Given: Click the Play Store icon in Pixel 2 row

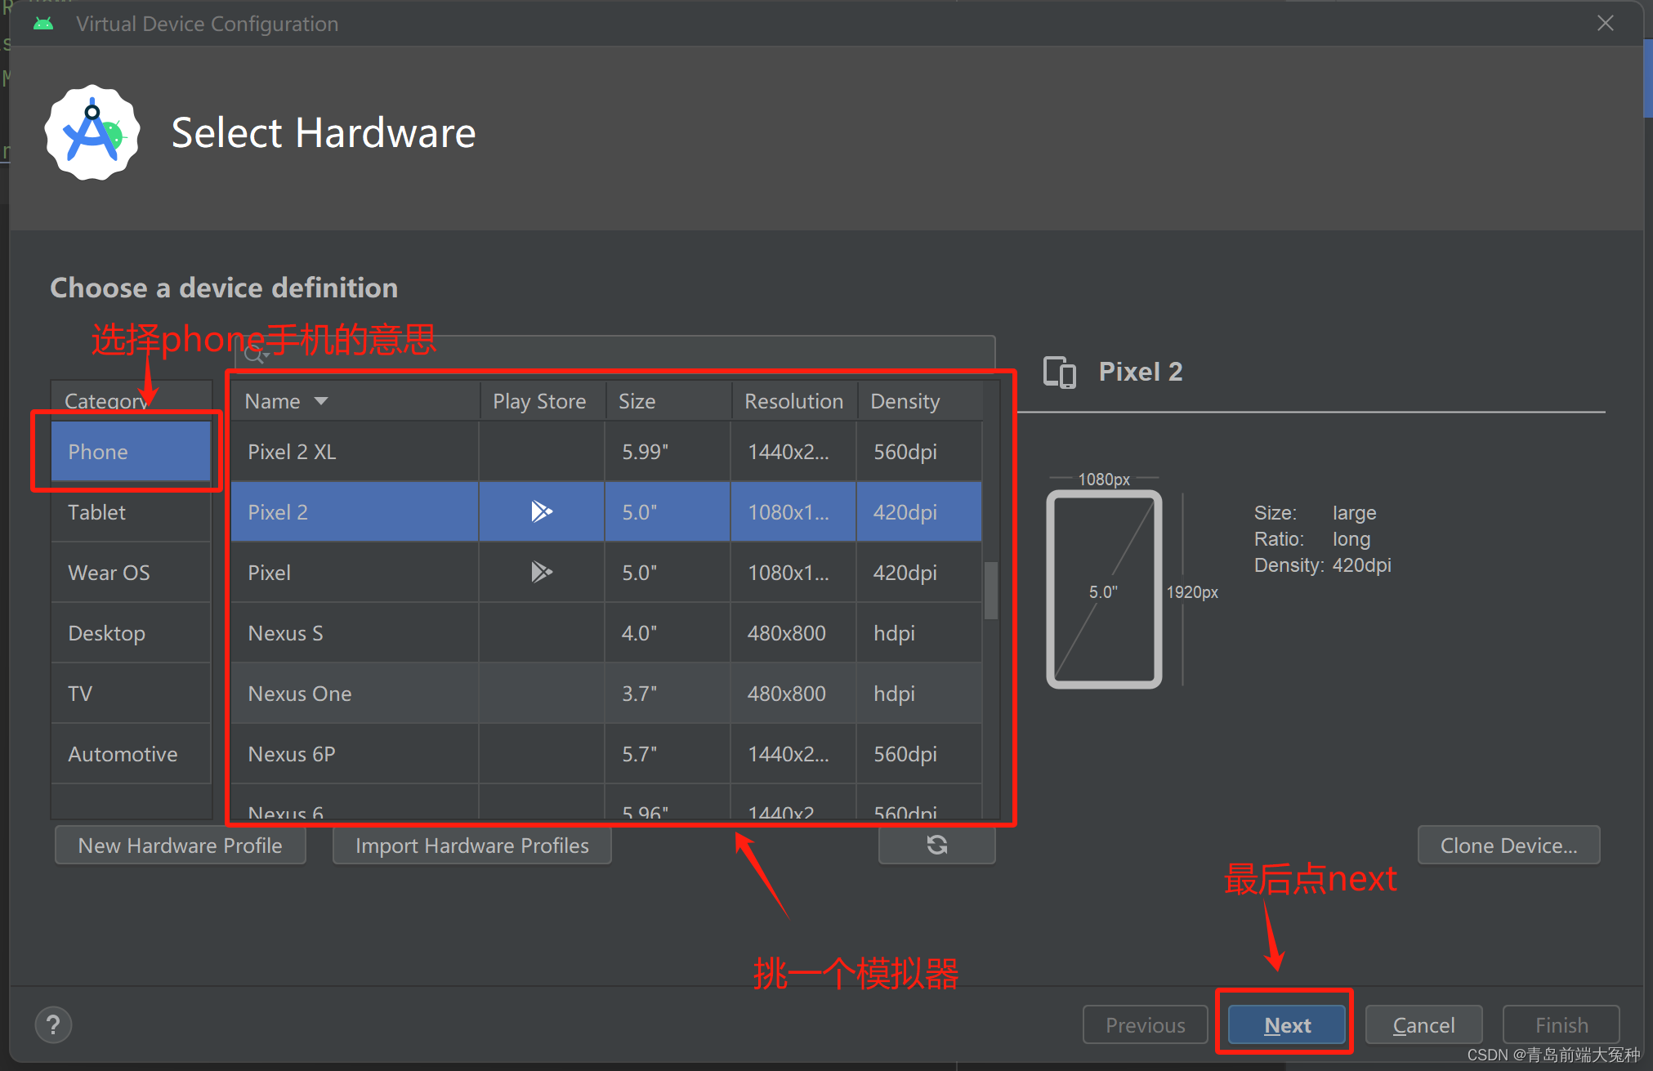Looking at the screenshot, I should coord(541,511).
